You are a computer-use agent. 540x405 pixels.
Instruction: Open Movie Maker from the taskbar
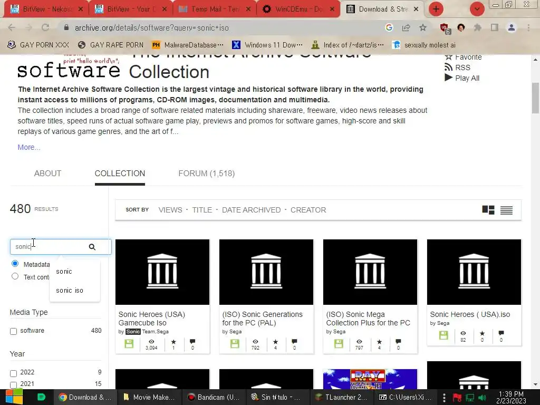[149, 397]
